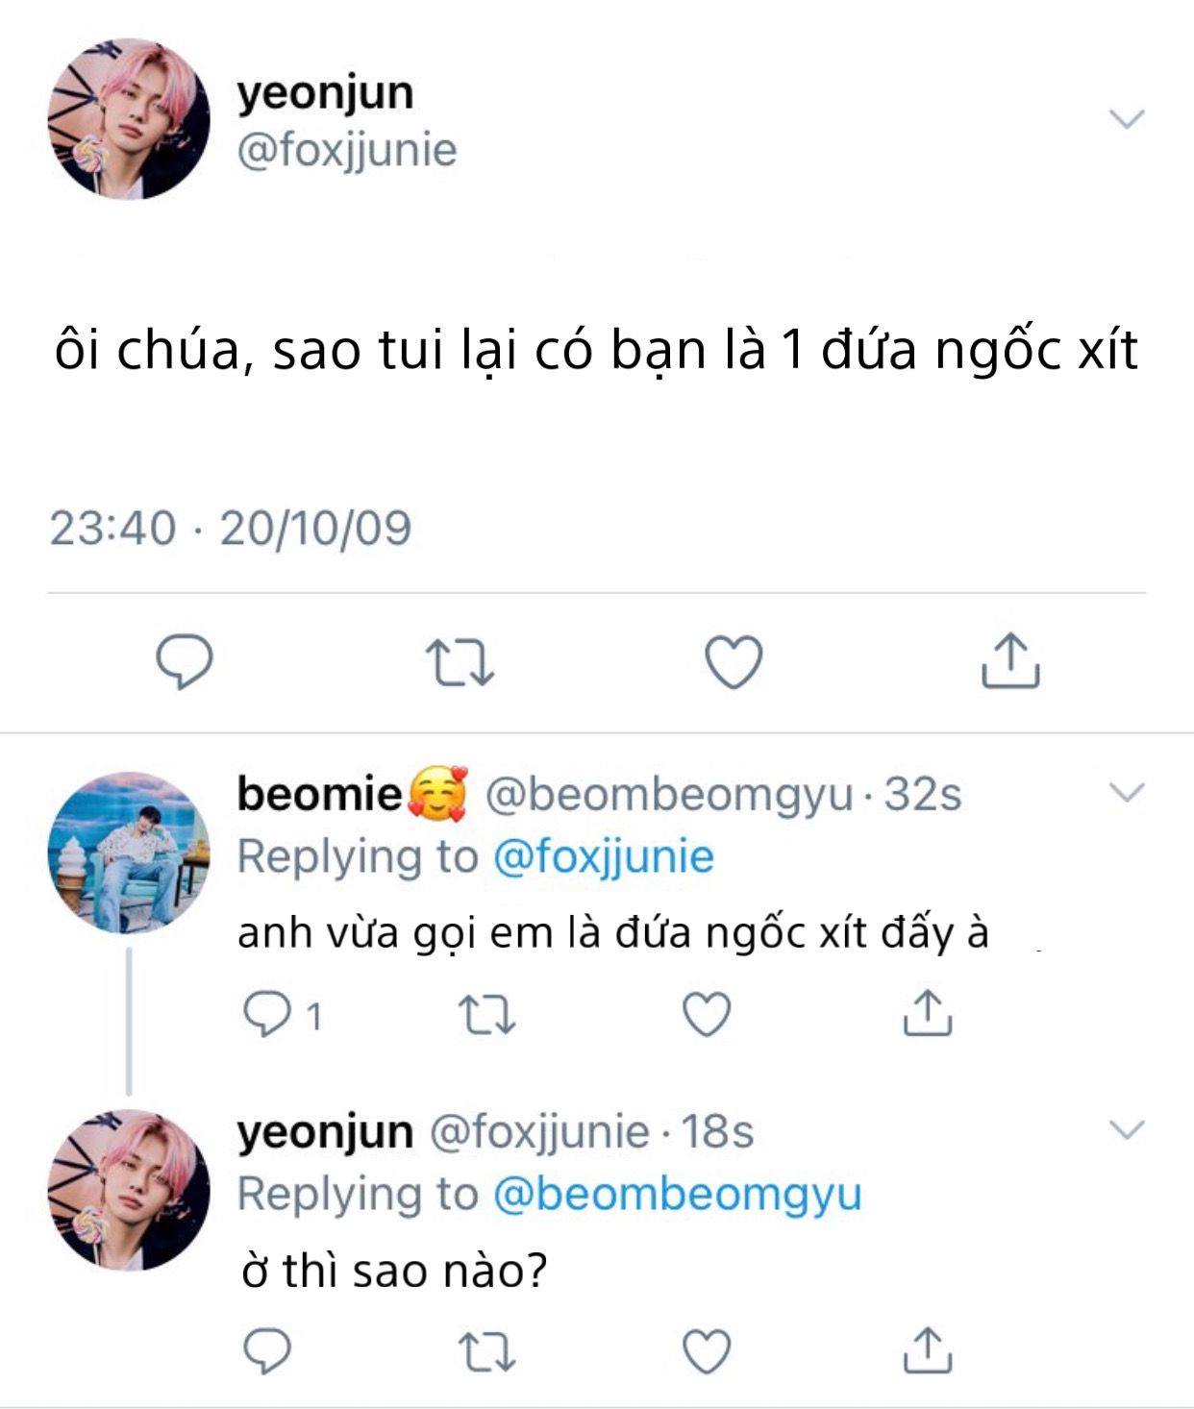Retweet yeonjun's 18s reply

[487, 1350]
